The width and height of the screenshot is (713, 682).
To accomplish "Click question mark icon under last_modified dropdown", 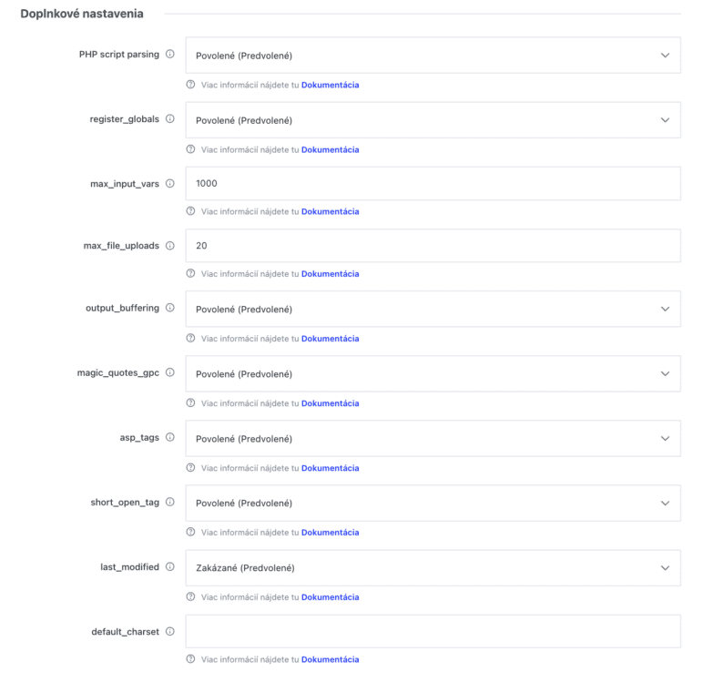I will point(191,596).
